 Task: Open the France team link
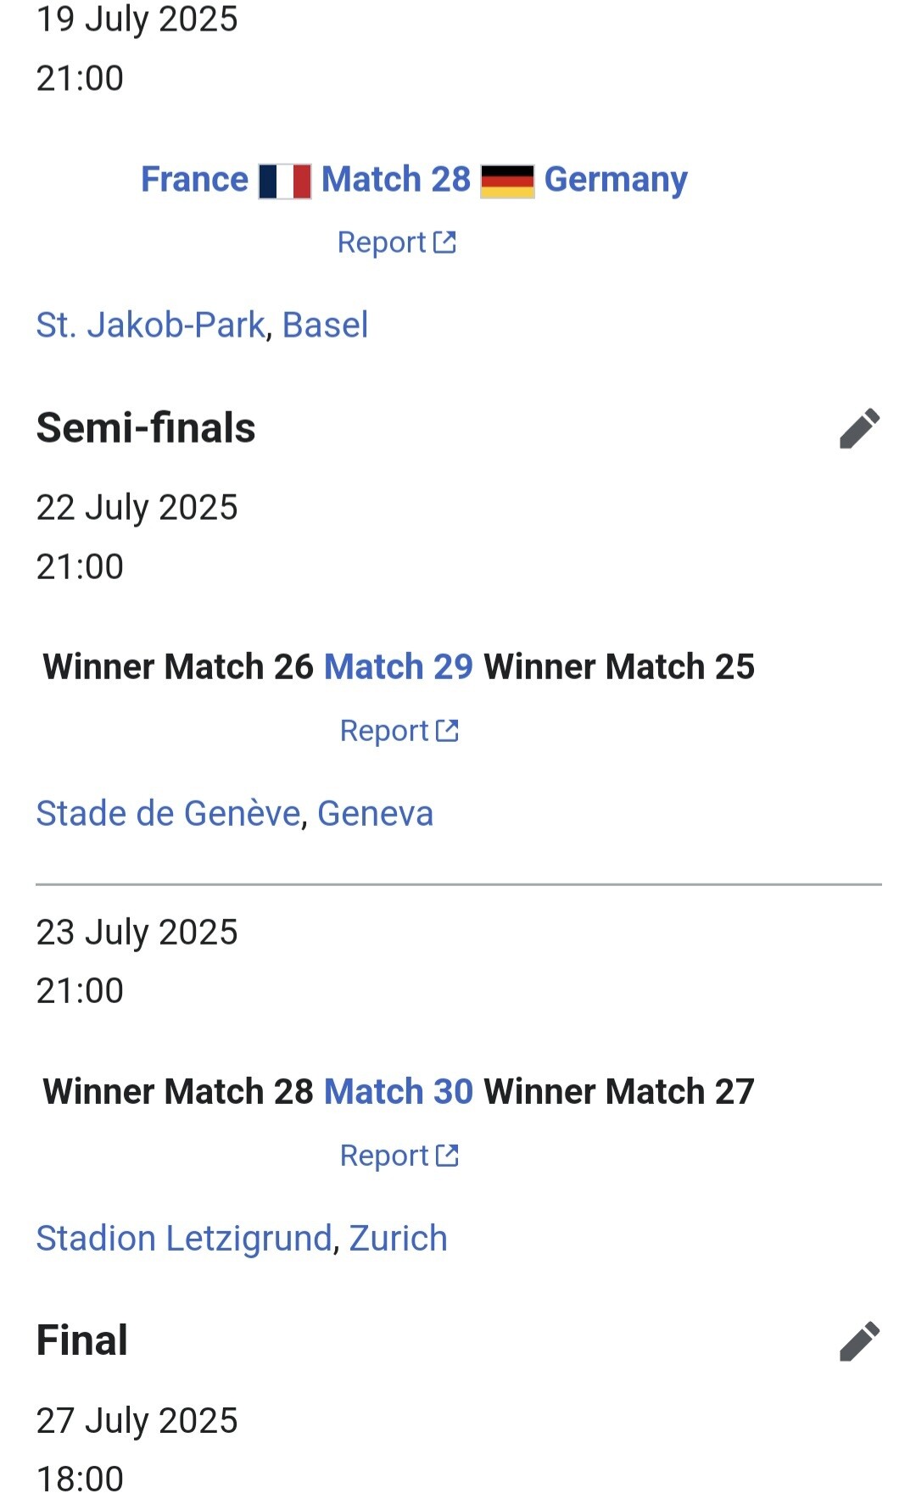(194, 180)
